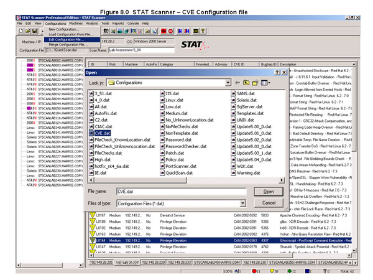Click the red and blue AH toolbar icon
Image resolution: width=373 pixels, height=280 pixels.
coord(187,31)
